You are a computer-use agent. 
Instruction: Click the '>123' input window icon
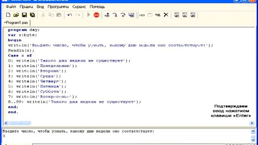click(142, 15)
